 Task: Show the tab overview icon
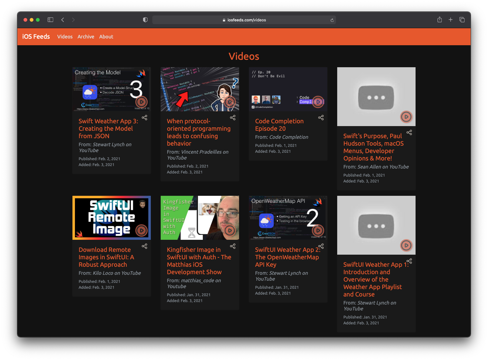[462, 20]
